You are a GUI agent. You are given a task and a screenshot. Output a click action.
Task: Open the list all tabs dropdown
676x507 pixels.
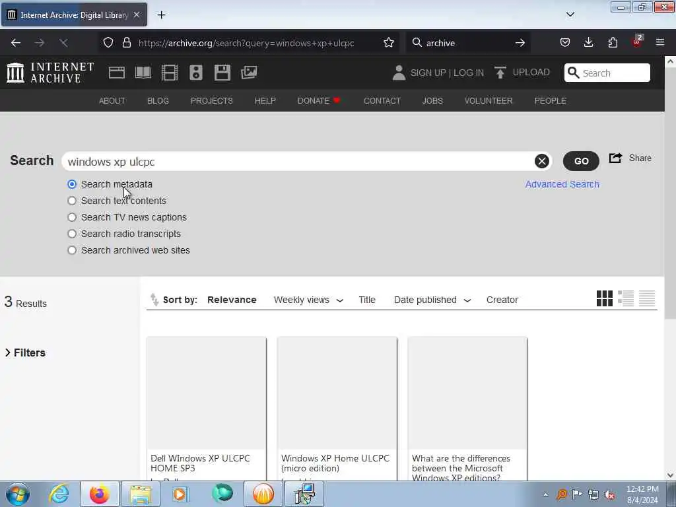point(570,15)
